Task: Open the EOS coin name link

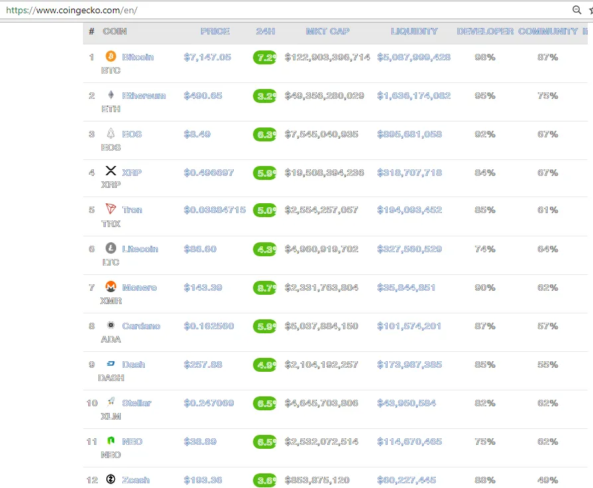Action: (x=131, y=134)
